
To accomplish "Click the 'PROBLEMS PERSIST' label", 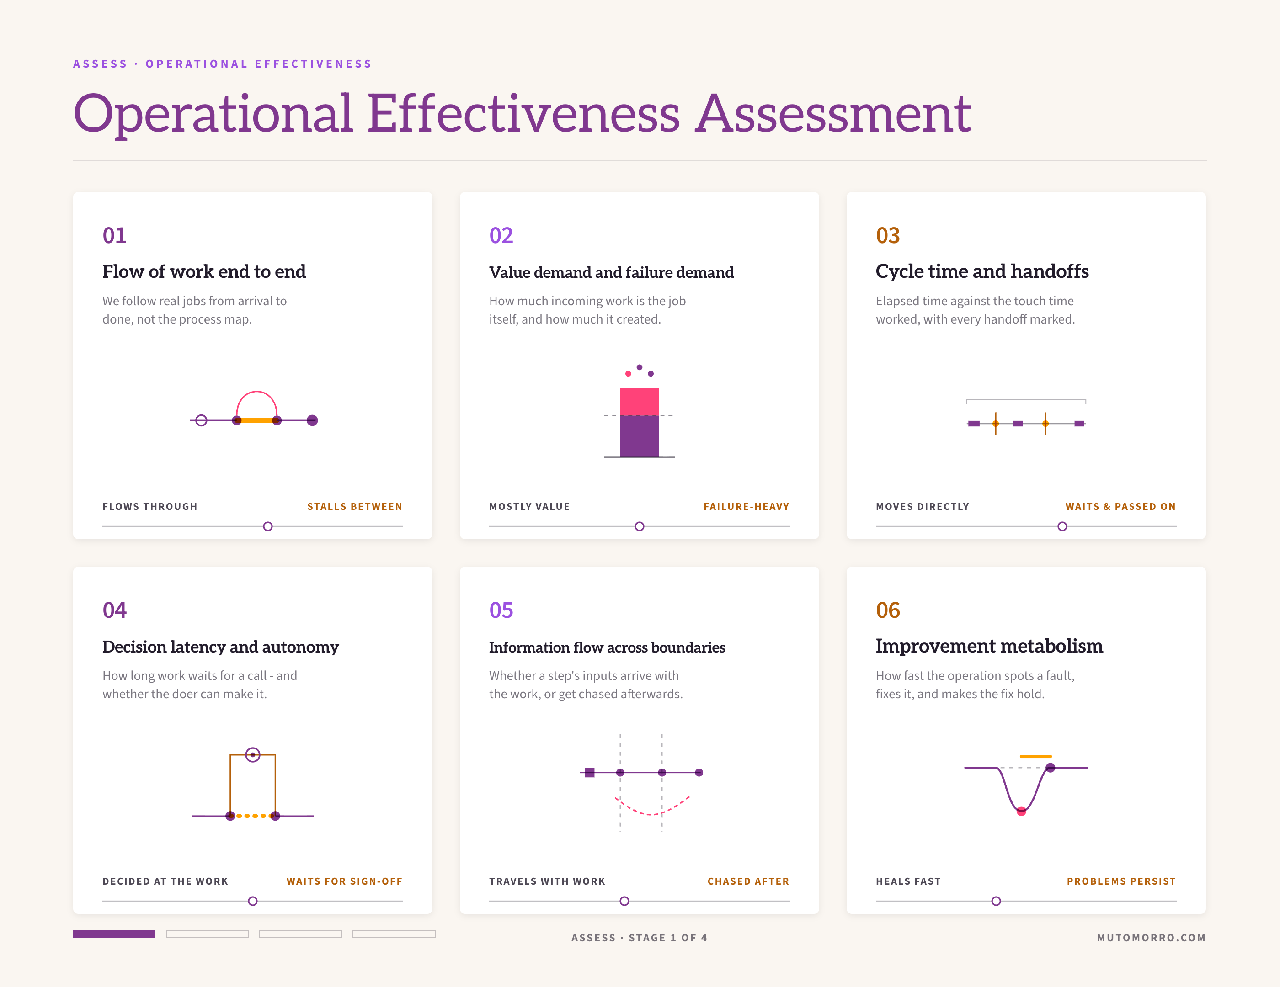I will click(1121, 881).
